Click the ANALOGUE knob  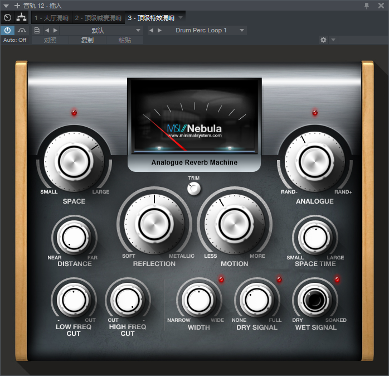(x=314, y=162)
